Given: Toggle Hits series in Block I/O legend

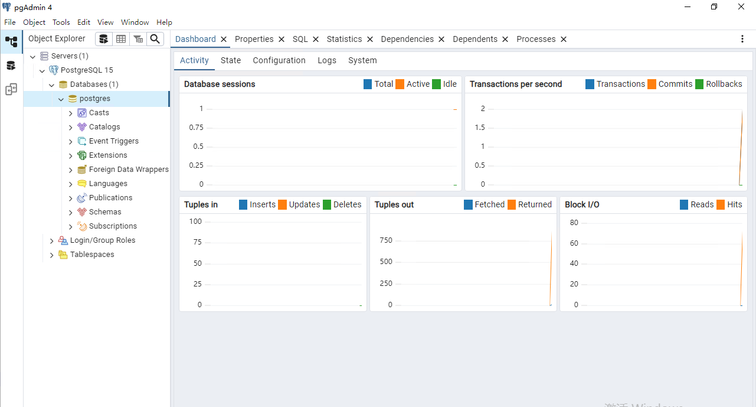Looking at the screenshot, I should [x=729, y=204].
